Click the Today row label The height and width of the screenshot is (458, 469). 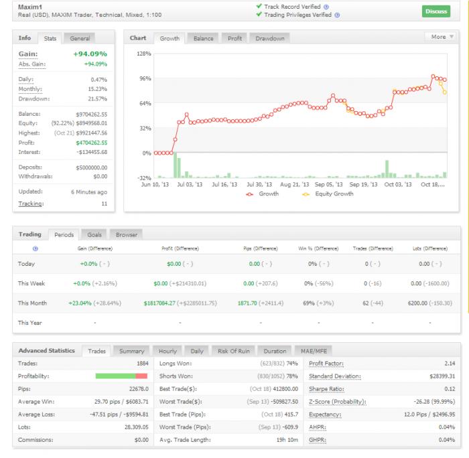pos(26,264)
